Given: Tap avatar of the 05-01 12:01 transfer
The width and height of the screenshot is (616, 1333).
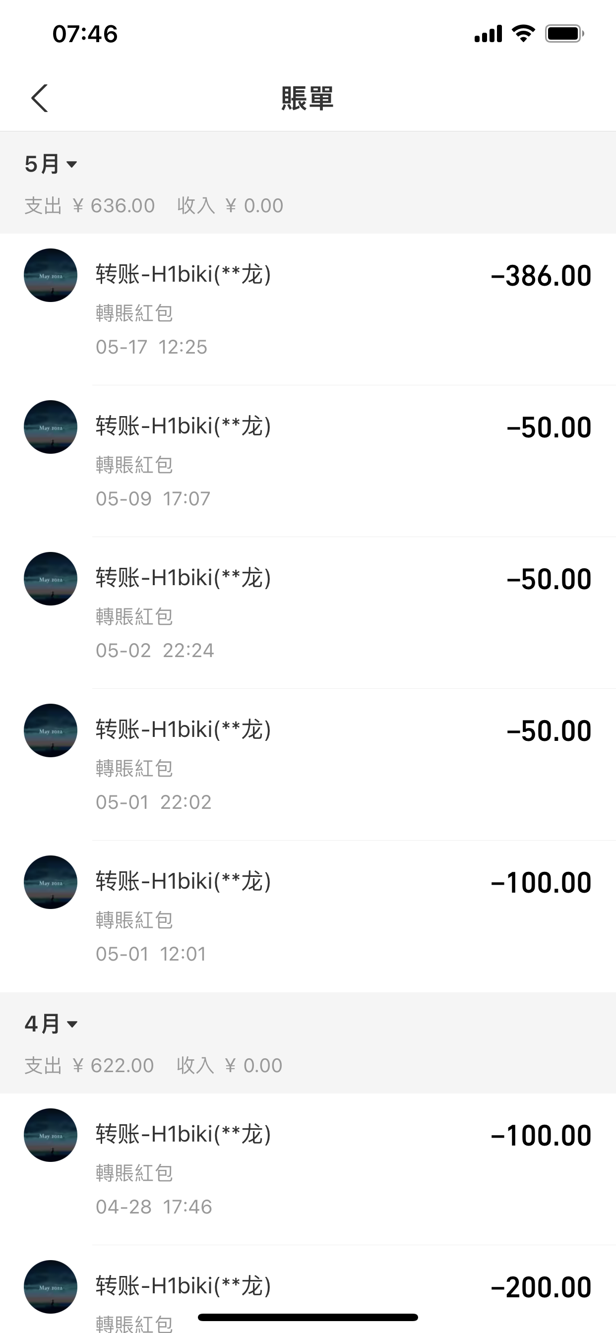Looking at the screenshot, I should tap(51, 882).
